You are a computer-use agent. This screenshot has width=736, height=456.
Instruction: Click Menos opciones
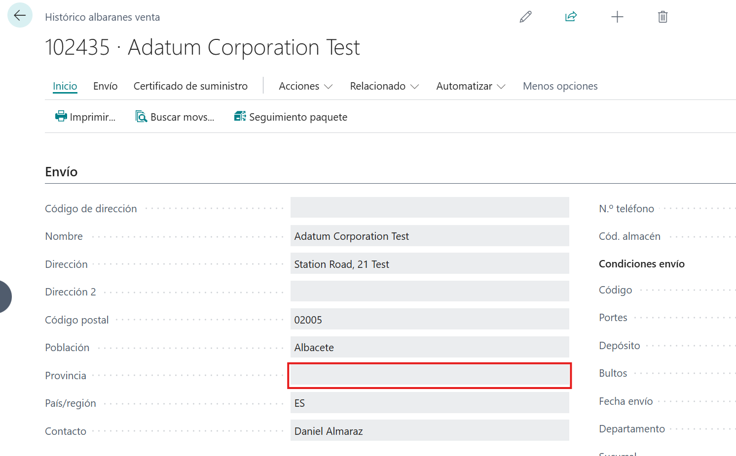pyautogui.click(x=560, y=86)
